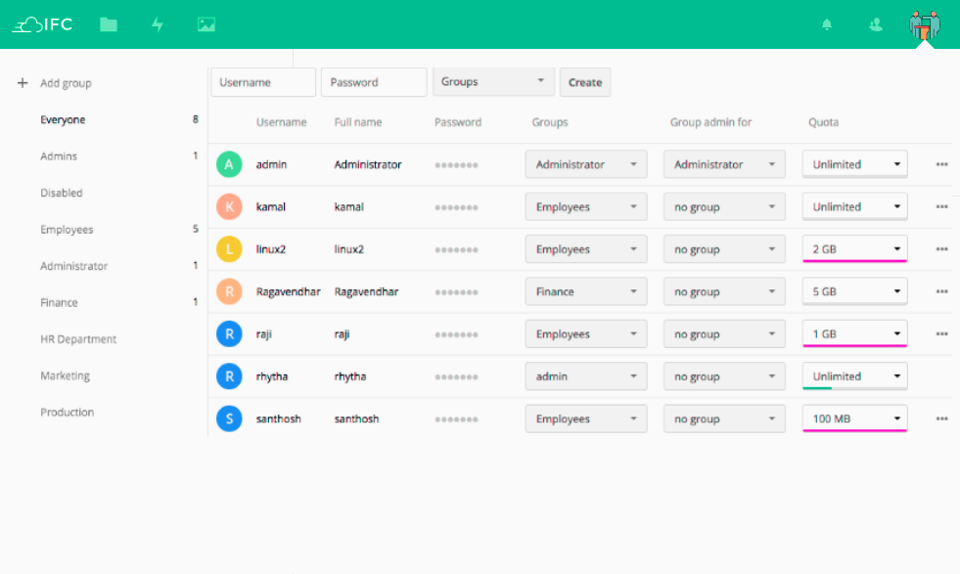Show the Disabled users group
The width and height of the screenshot is (960, 574).
click(x=62, y=194)
